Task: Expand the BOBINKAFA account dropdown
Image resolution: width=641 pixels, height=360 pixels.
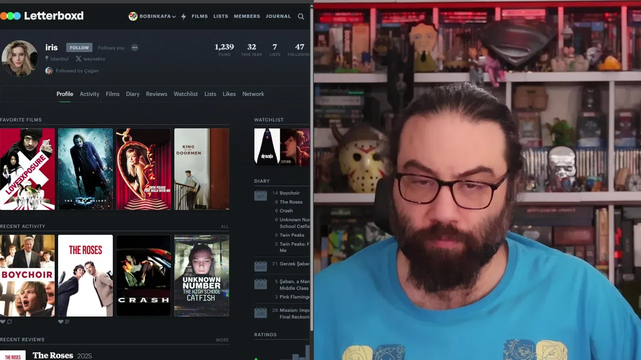Action: [174, 16]
